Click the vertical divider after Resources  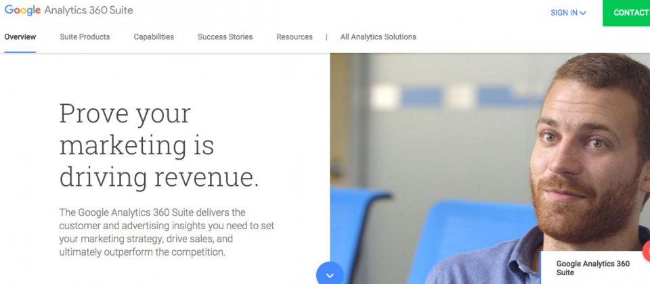(x=326, y=37)
